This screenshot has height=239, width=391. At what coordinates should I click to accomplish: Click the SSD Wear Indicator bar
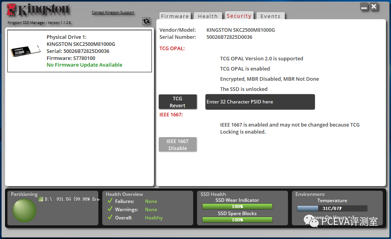click(237, 206)
